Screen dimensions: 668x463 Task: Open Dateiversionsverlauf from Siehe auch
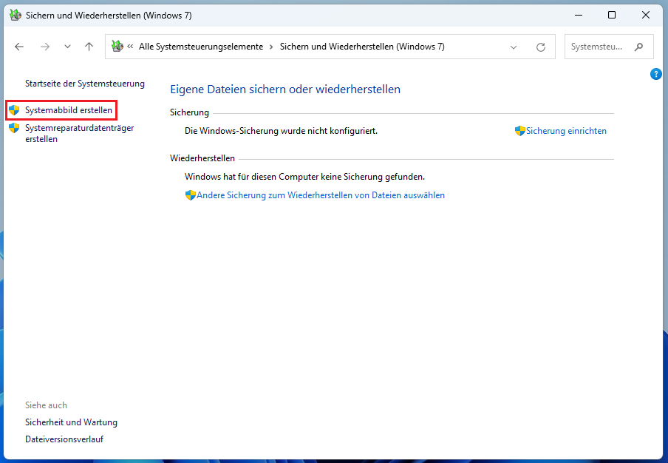point(64,439)
